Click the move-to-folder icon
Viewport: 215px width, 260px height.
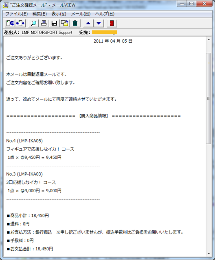coord(65,23)
